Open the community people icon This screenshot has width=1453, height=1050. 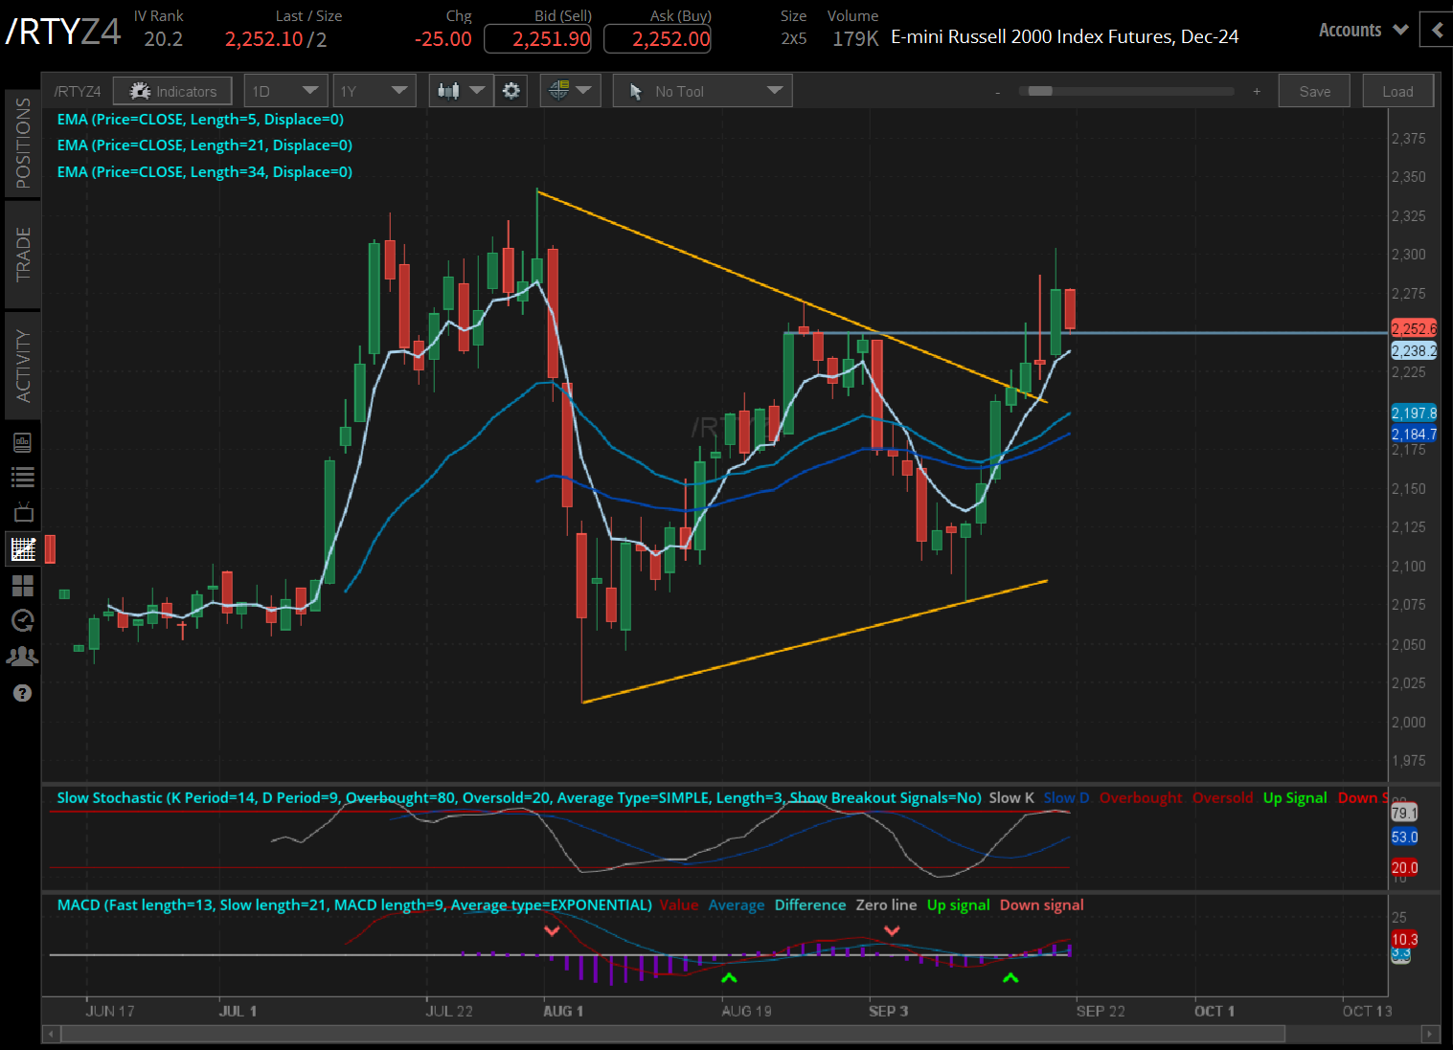click(23, 657)
